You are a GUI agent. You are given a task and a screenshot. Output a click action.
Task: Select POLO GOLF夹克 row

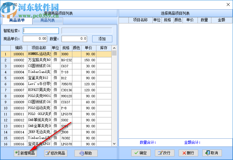(56, 114)
